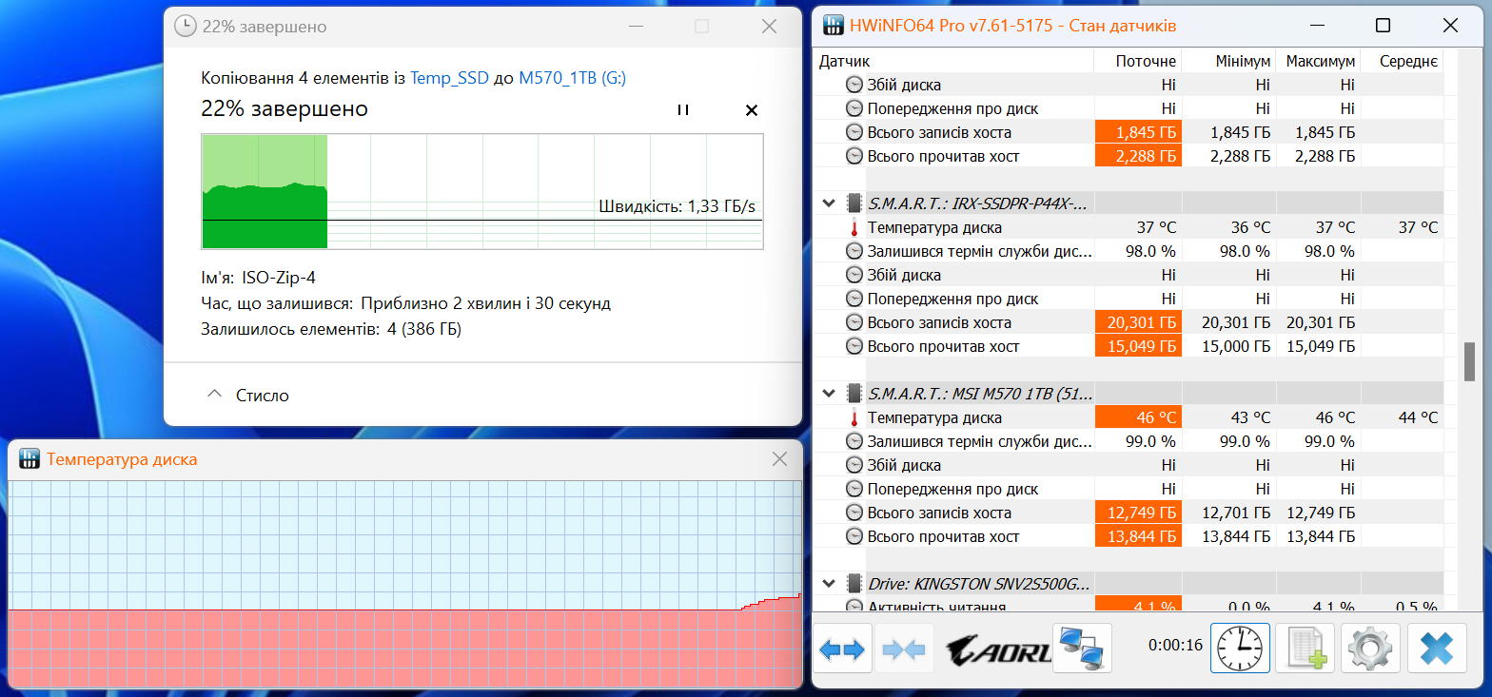Screen dimensions: 1492x697
Task: Click the Максимум column header
Action: pos(1317,61)
